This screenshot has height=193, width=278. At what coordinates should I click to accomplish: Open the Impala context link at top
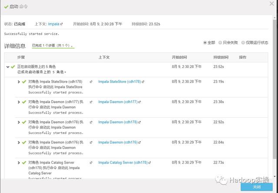pos(53,24)
